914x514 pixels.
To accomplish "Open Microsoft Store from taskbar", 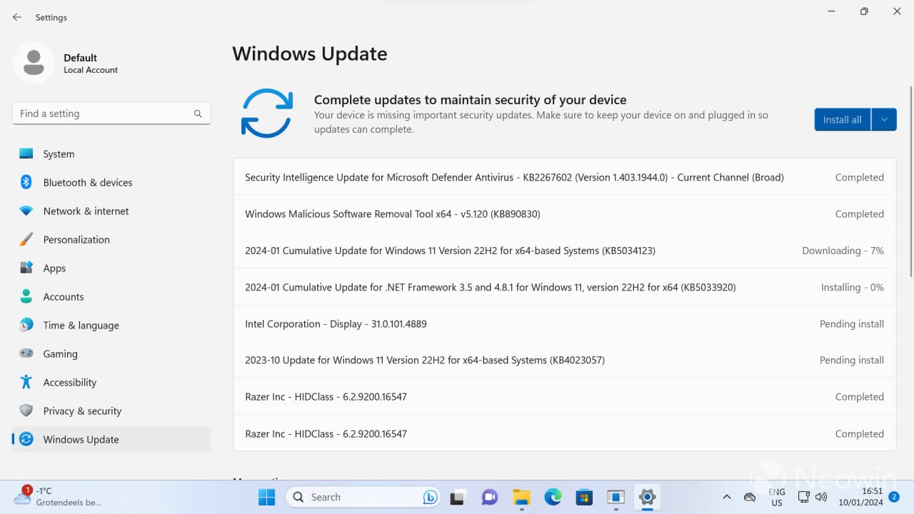I will (x=584, y=497).
